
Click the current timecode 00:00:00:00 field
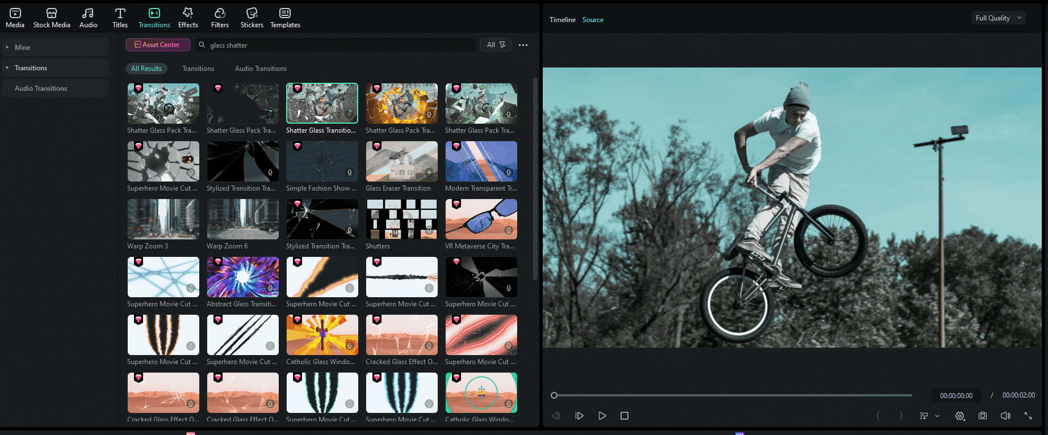pyautogui.click(x=956, y=395)
